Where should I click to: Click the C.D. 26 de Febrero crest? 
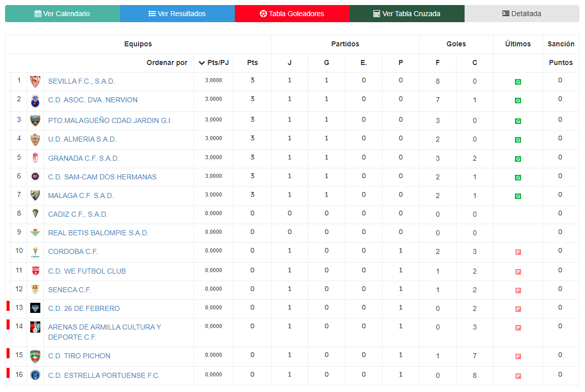click(x=35, y=308)
